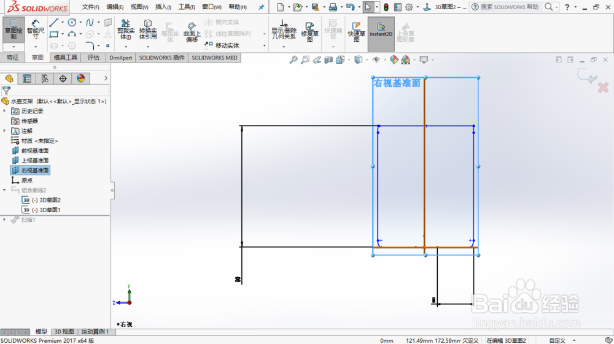Click the Print icon
614x344 pixels.
click(333, 7)
